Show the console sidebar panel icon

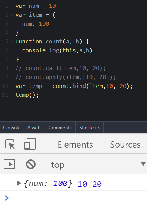click(9, 164)
